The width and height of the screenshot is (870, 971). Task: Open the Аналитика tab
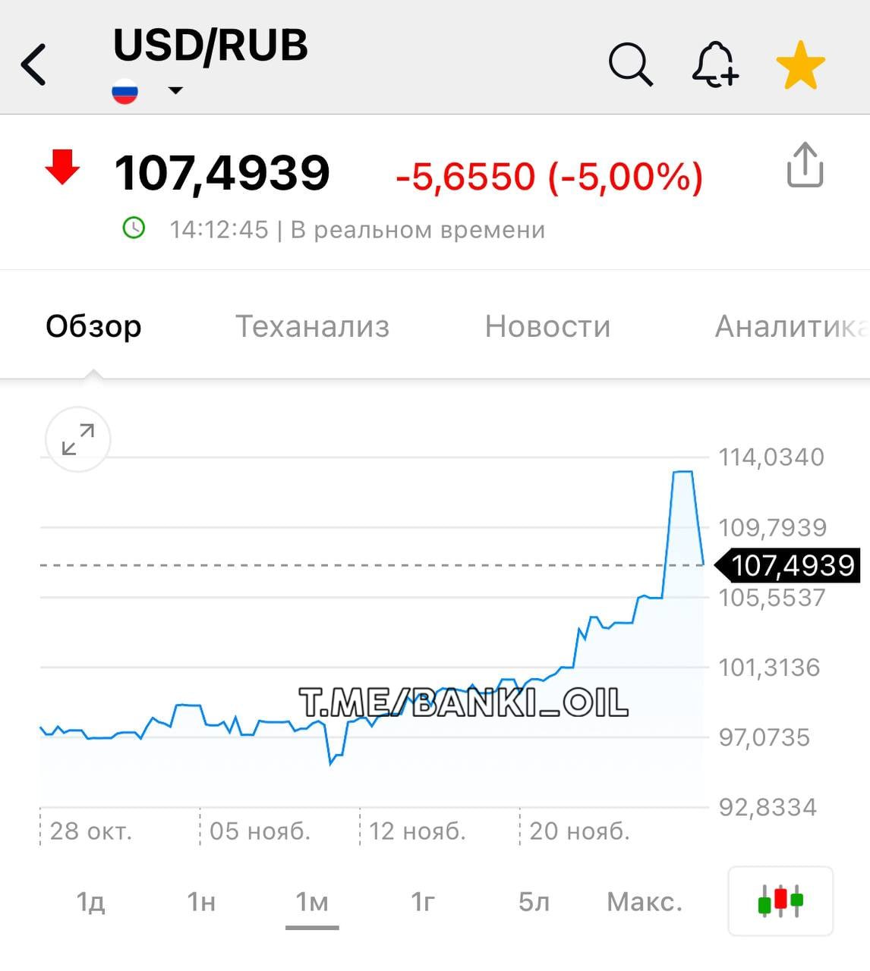coord(790,326)
